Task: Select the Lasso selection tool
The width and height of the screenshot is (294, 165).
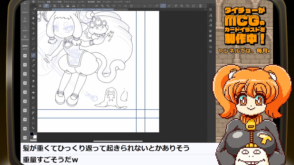Action: click(33, 38)
